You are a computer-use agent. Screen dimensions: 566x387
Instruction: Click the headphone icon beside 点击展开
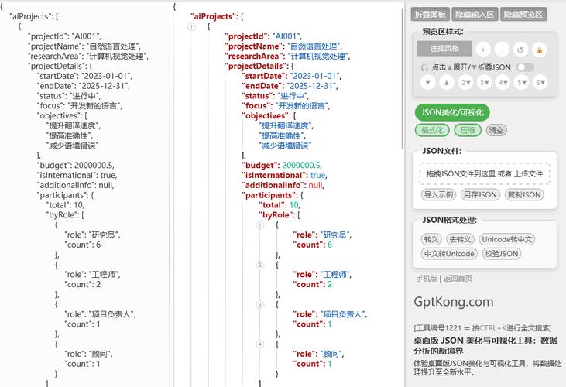point(424,67)
